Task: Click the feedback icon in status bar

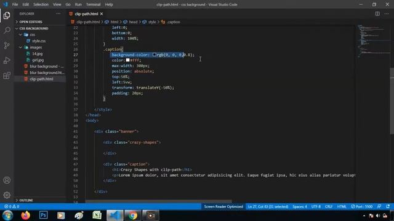Action: pos(379,206)
